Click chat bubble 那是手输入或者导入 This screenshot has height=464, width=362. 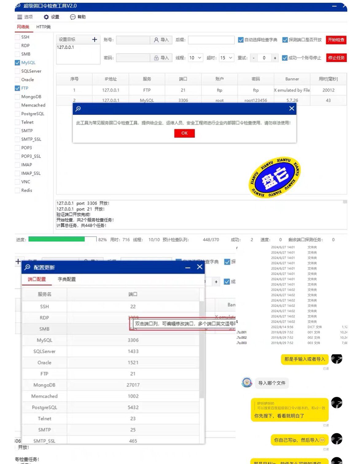(304, 359)
